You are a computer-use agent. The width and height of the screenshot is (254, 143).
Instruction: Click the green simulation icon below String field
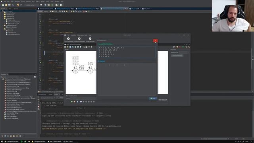point(72,102)
